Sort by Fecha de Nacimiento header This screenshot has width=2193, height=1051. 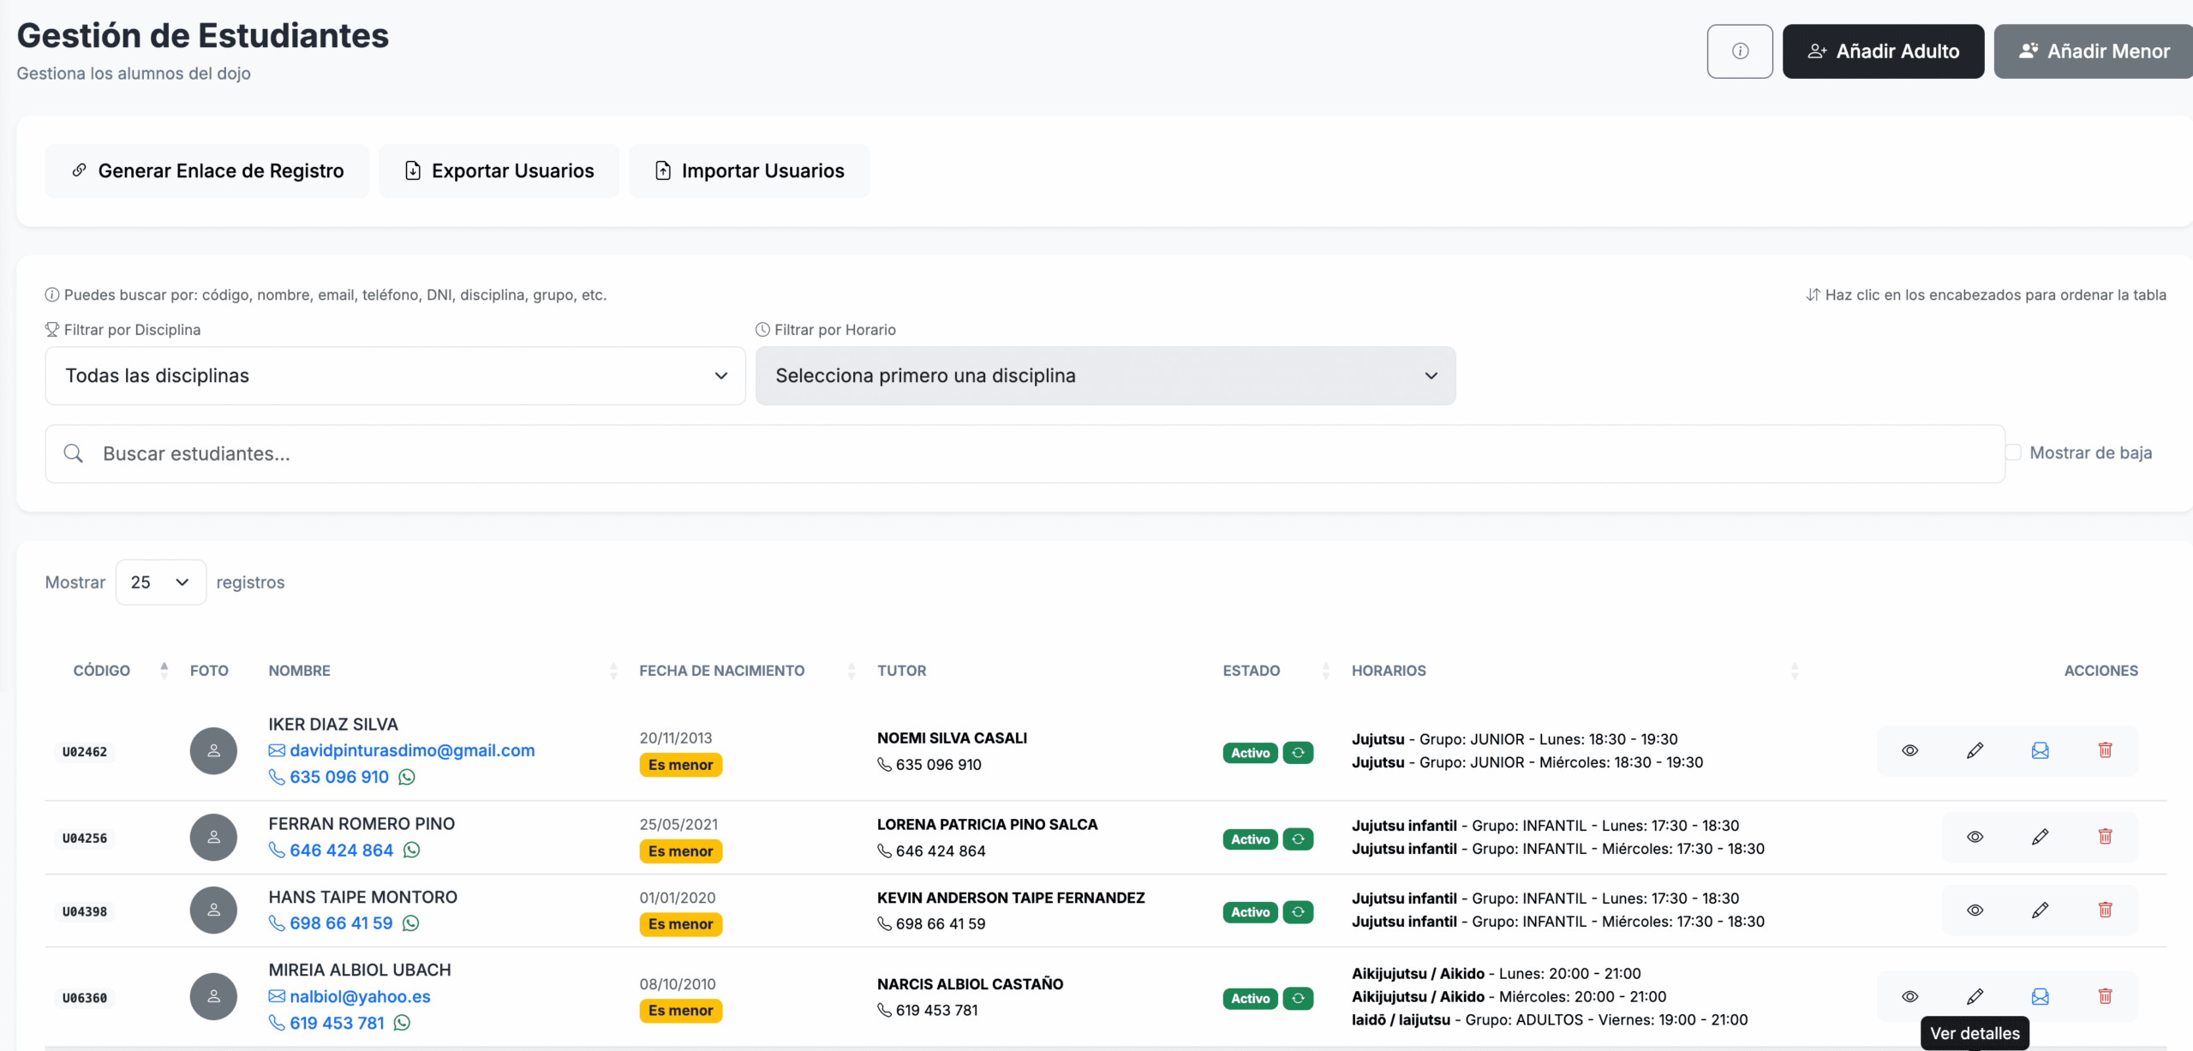click(721, 671)
